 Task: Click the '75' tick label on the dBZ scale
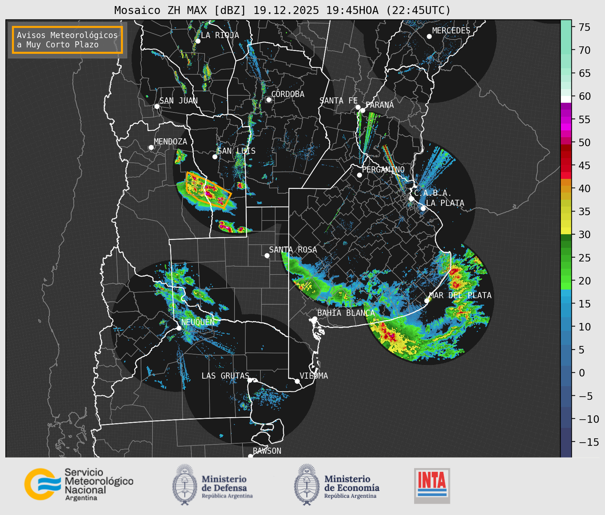(x=584, y=27)
